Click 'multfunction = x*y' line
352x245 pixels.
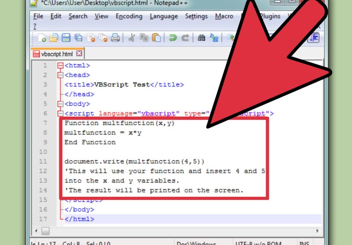pos(103,133)
